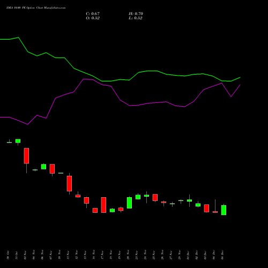Click the '17 Nov' date axis label
The height and width of the screenshot is (268, 268).
[x=102, y=255]
